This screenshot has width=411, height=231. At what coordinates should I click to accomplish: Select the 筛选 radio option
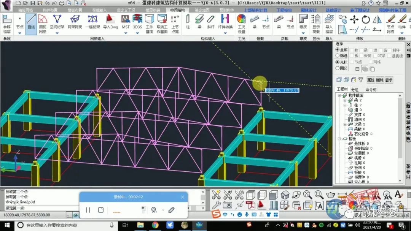[341, 55]
